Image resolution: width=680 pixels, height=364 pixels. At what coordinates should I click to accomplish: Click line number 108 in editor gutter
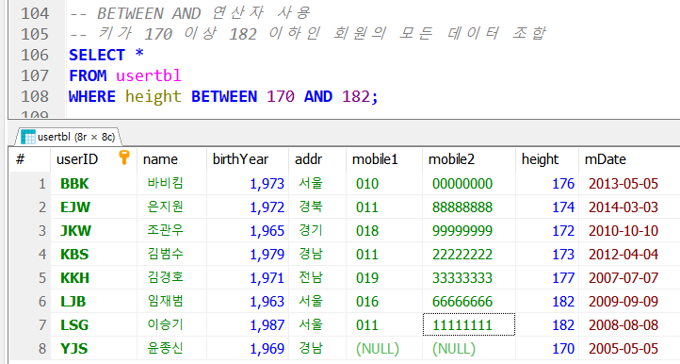35,96
